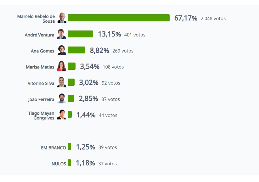Click Tiago Mayan Gonçalves' photo
Viewport: 259px width, 182px height.
[62, 115]
